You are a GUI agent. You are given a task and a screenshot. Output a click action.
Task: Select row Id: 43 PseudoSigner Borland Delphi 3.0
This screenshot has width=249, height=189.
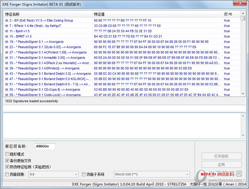122,74
